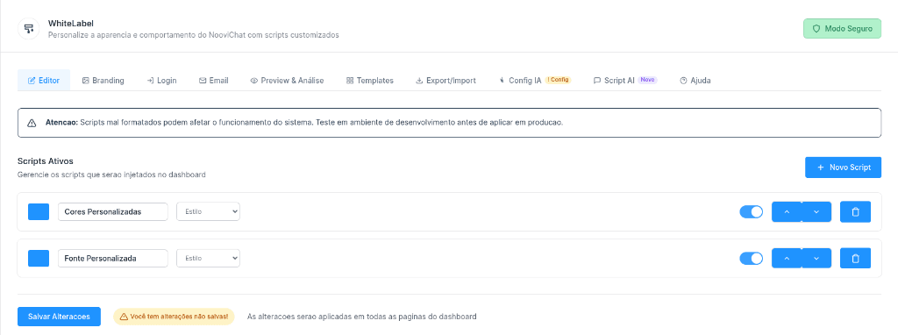Move Cores Personalizadas script down
Viewport: 898px width, 335px height.
tap(816, 212)
